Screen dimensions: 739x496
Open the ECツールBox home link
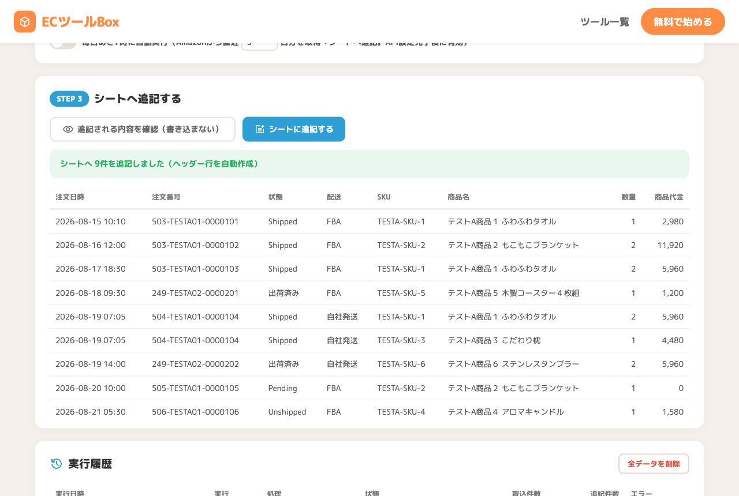click(66, 22)
